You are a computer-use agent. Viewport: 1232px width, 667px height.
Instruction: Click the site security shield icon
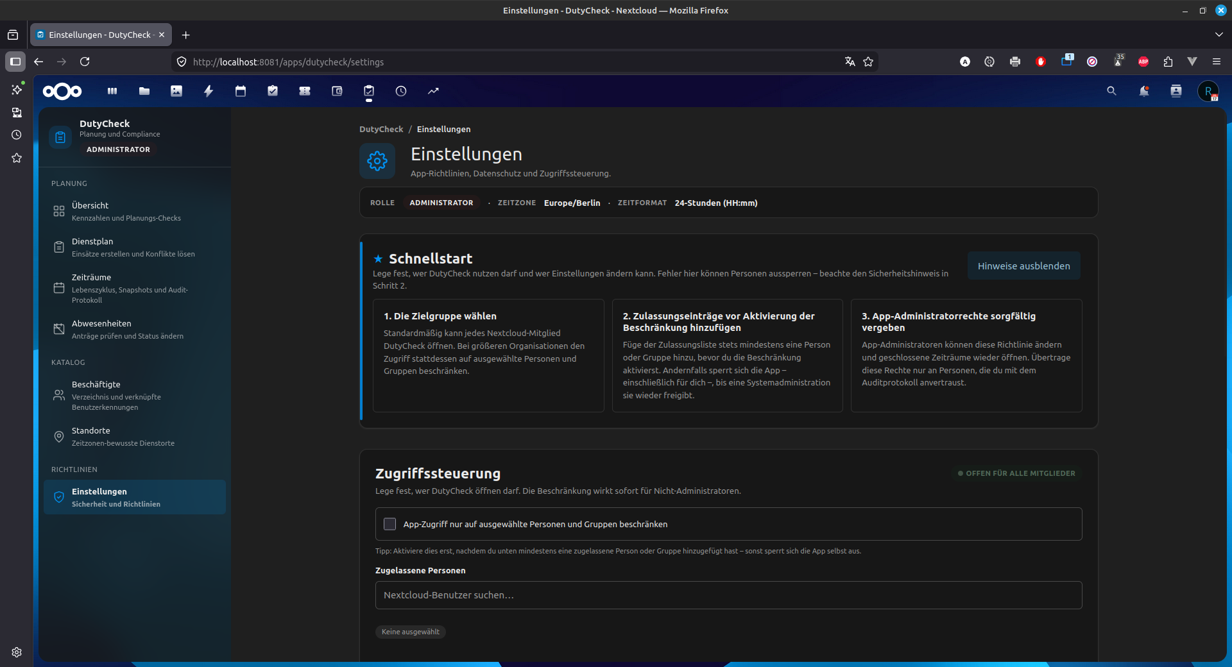[x=182, y=62]
